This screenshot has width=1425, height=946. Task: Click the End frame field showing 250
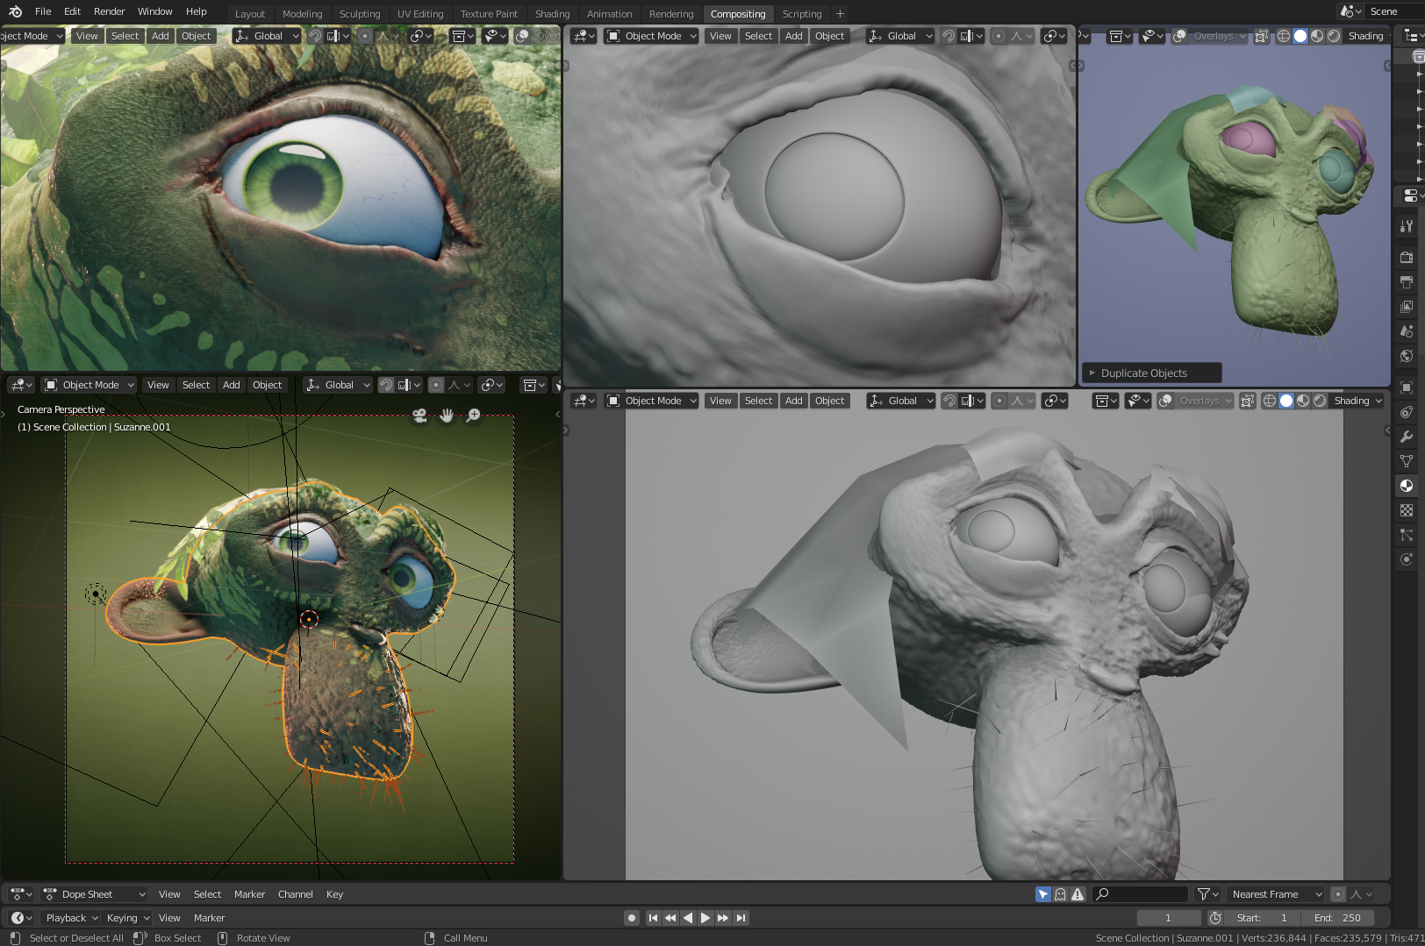pos(1337,918)
